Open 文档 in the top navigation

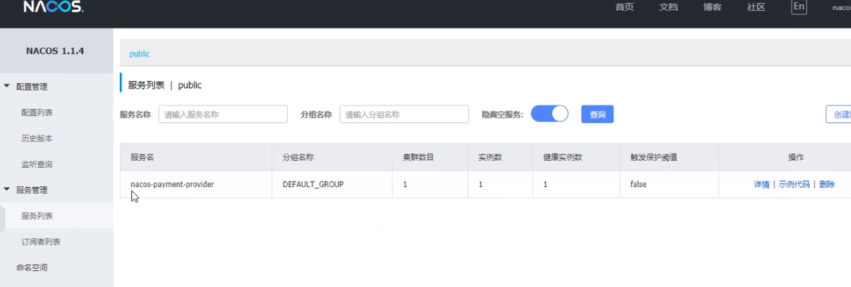pos(668,8)
